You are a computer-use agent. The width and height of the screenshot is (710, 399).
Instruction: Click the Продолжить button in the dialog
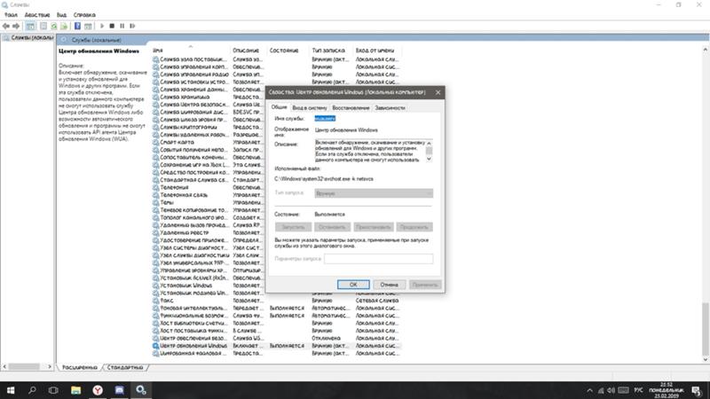414,227
